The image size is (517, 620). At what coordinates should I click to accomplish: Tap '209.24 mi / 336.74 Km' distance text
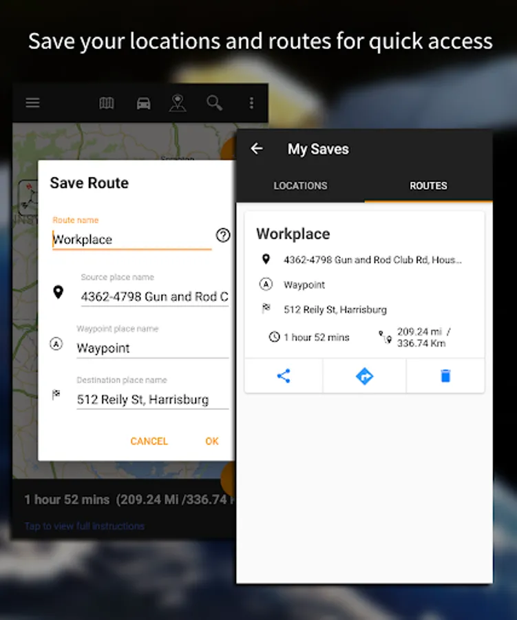pos(423,338)
